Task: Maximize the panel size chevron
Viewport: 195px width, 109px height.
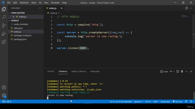Action: 186,71
